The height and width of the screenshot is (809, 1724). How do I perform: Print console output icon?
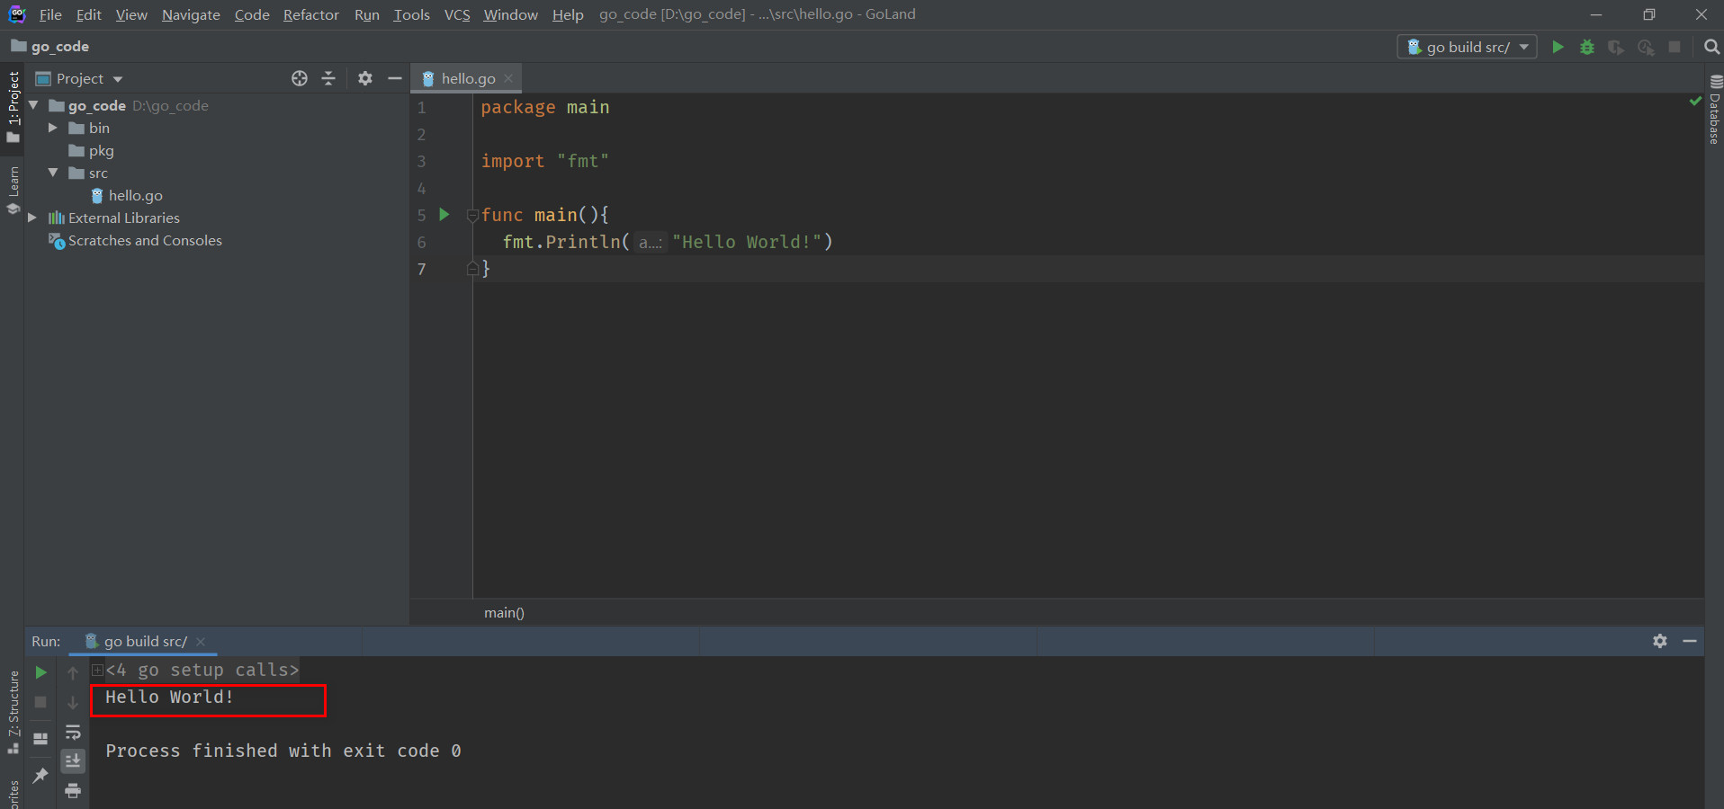[73, 791]
